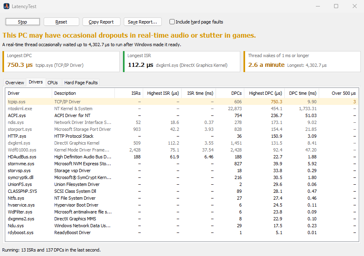Click the Longest DPC 750.3 µs card
The width and height of the screenshot is (364, 256).
click(x=61, y=62)
